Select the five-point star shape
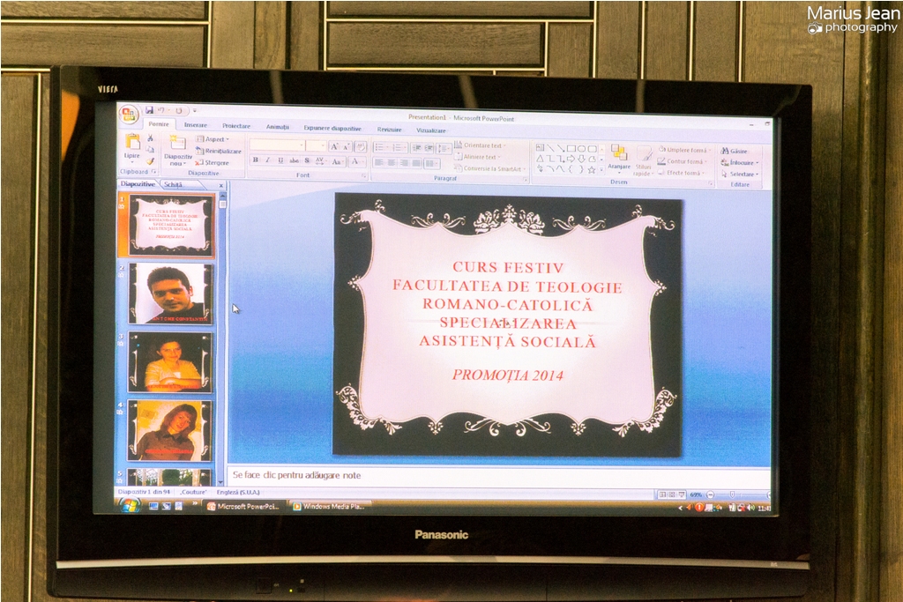The width and height of the screenshot is (903, 602). (592, 170)
